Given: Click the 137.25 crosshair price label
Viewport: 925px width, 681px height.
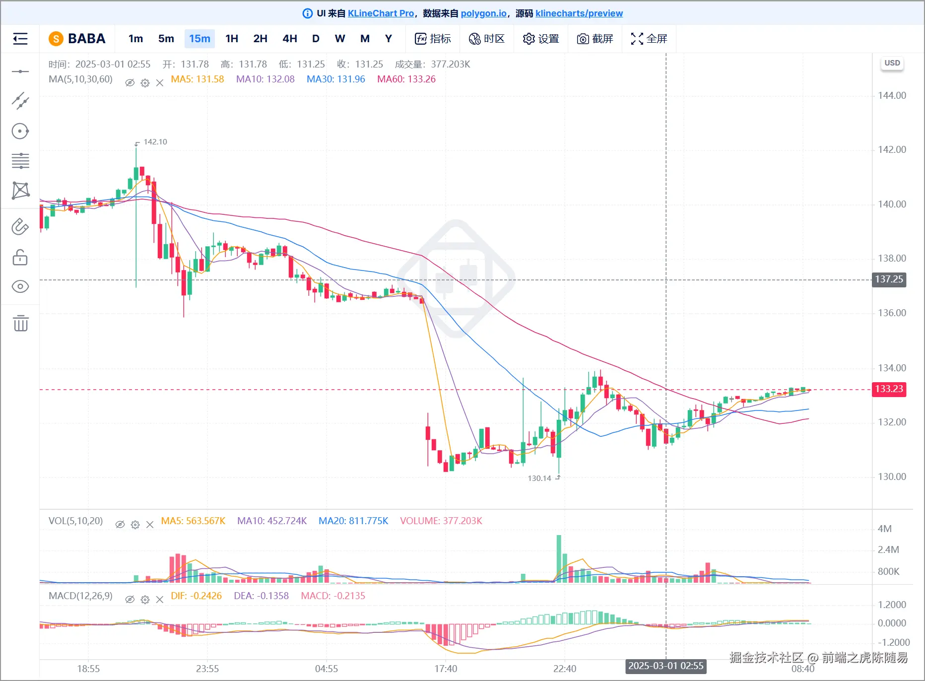Looking at the screenshot, I should (889, 279).
